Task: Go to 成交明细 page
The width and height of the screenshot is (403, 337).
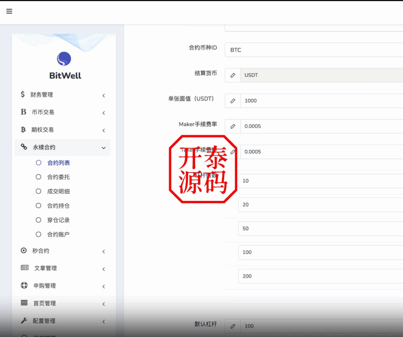Action: 59,191
